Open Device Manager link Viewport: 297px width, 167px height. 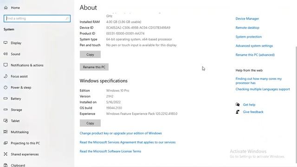tap(247, 19)
